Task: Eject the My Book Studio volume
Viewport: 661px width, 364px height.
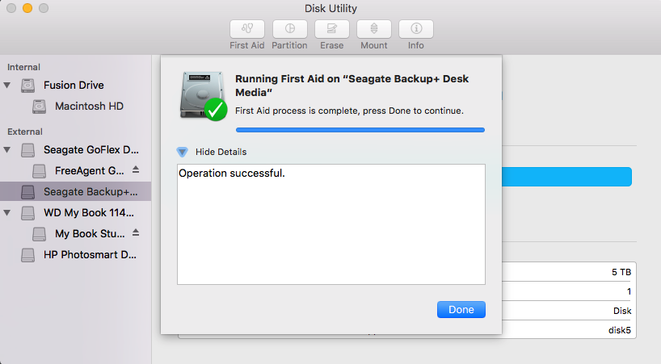Action: tap(136, 233)
